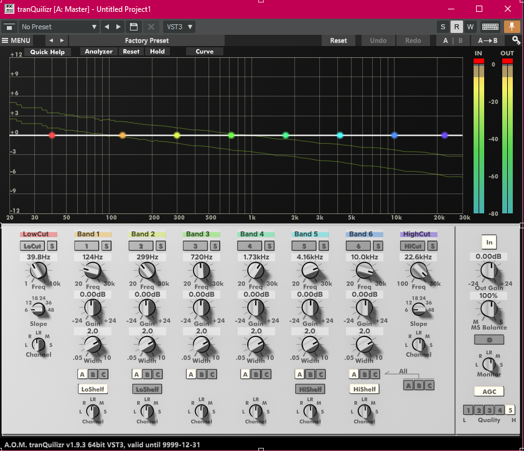
Task: Delete preset using the X icon
Action: pyautogui.click(x=151, y=27)
